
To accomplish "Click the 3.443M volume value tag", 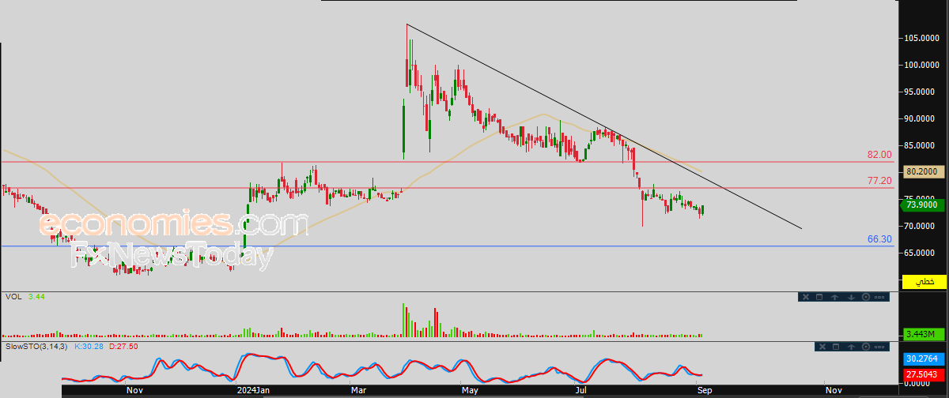I will tap(924, 334).
